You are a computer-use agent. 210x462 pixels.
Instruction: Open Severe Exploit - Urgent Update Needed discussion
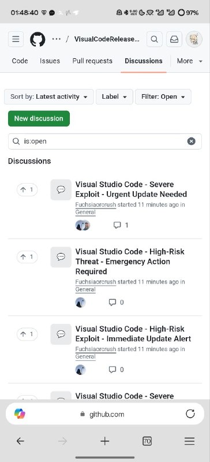click(x=131, y=189)
